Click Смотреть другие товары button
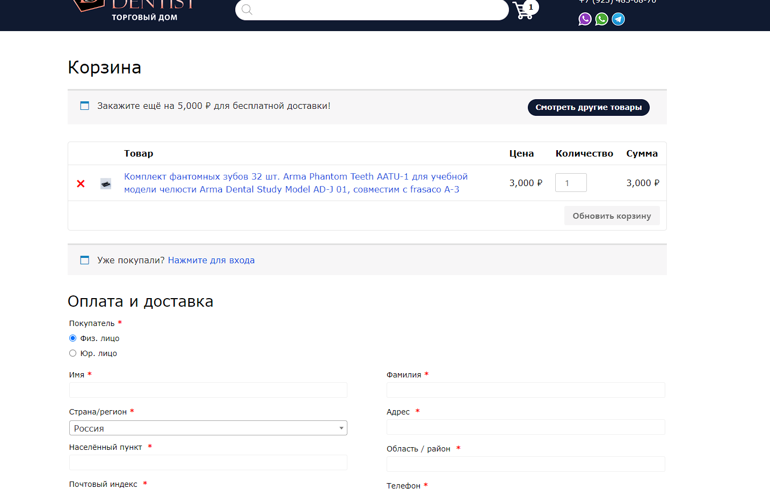The height and width of the screenshot is (489, 770). [589, 107]
